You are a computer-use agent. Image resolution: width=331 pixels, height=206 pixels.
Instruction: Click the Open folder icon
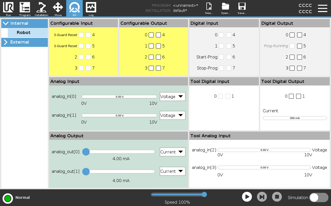click(225, 8)
